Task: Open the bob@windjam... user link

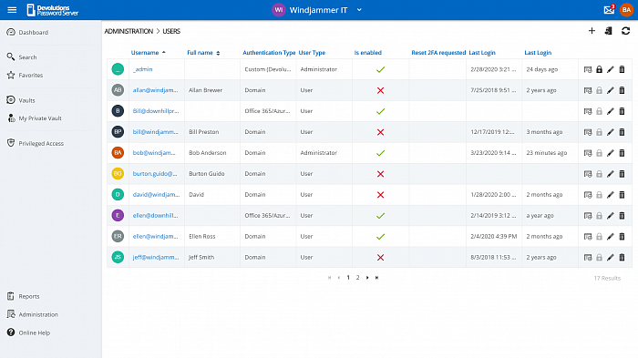Action: [x=154, y=153]
